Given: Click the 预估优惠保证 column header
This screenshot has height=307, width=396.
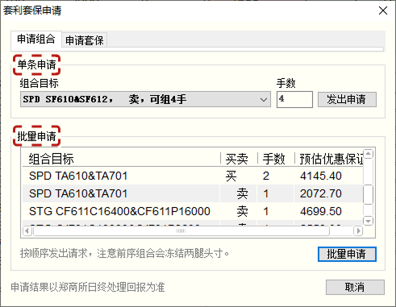Looking at the screenshot, I should click(329, 159).
